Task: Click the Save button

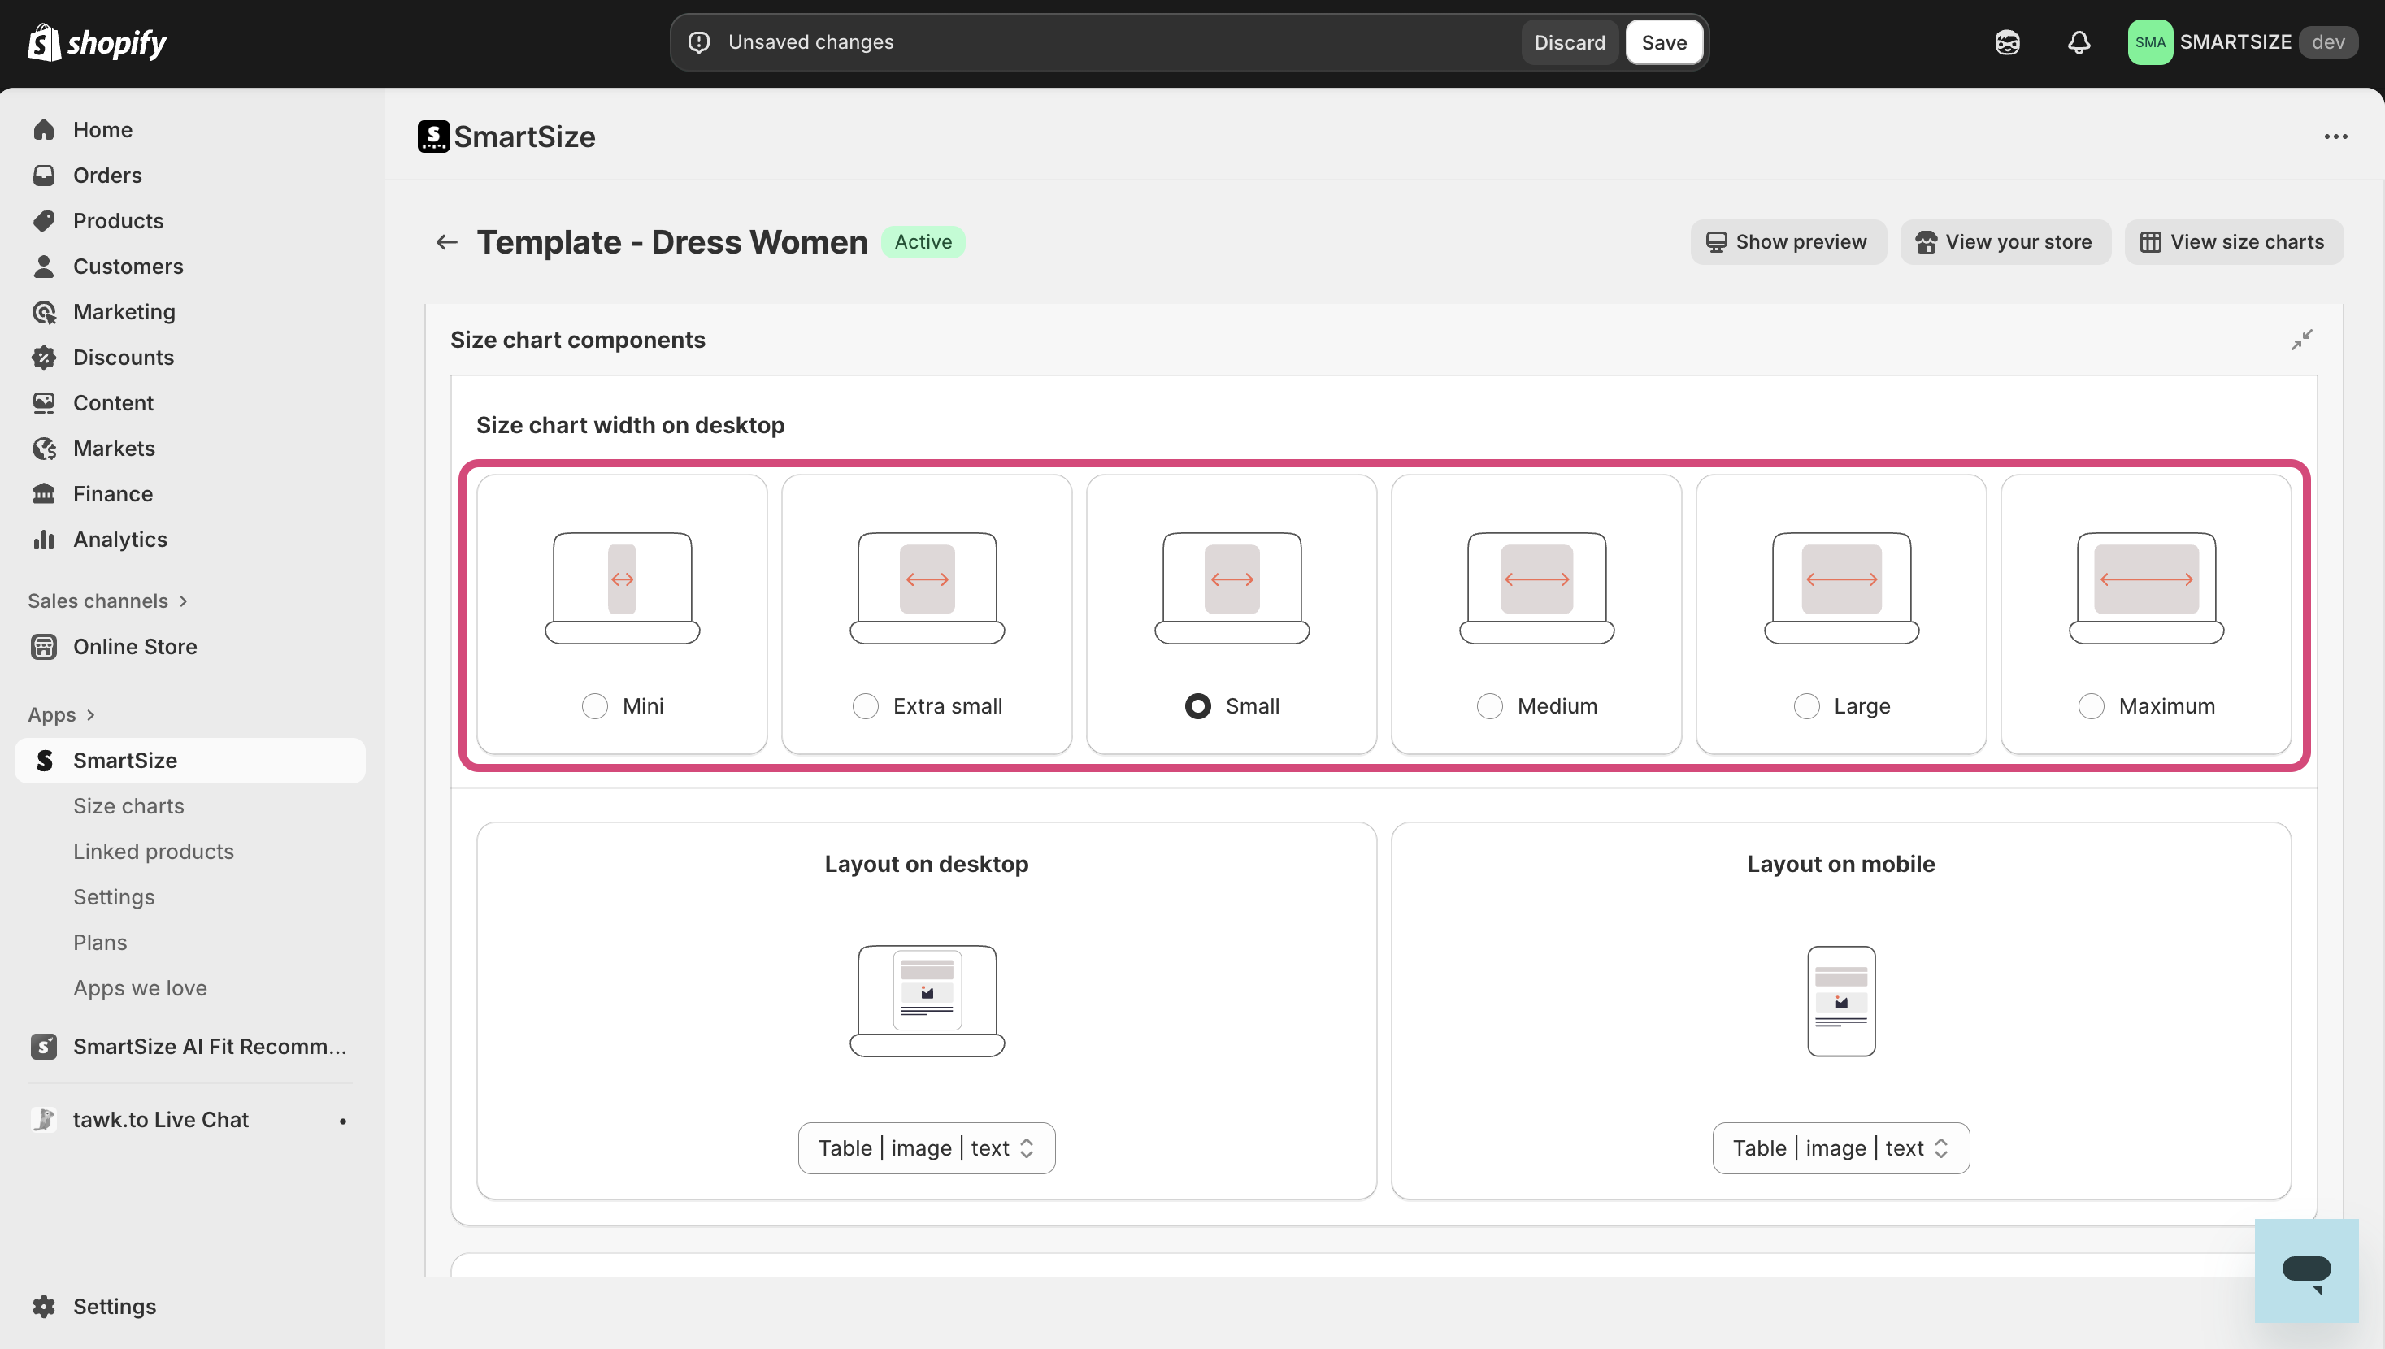Action: tap(1663, 42)
